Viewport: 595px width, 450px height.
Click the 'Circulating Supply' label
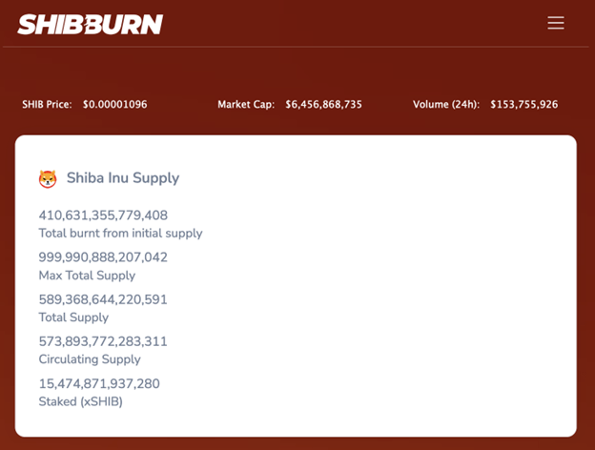point(90,359)
